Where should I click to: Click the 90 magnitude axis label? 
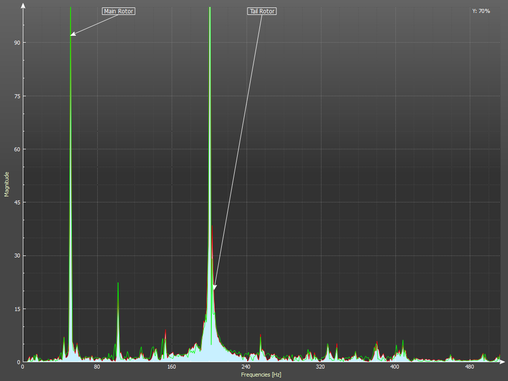[16, 43]
